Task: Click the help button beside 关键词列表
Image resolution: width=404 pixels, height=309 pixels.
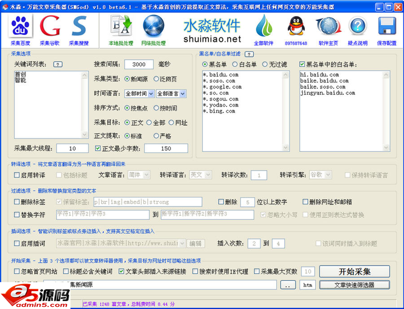Action: 58,64
